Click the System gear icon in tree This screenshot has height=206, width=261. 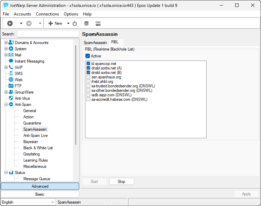click(x=11, y=49)
